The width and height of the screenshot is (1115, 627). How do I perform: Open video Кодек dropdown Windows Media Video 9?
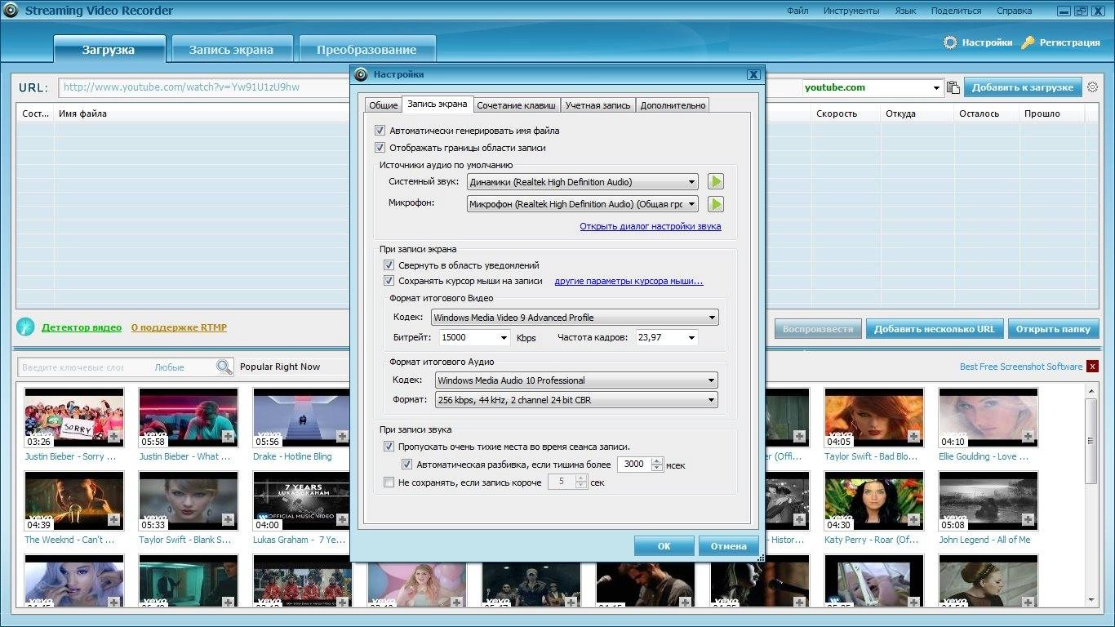[x=575, y=318]
